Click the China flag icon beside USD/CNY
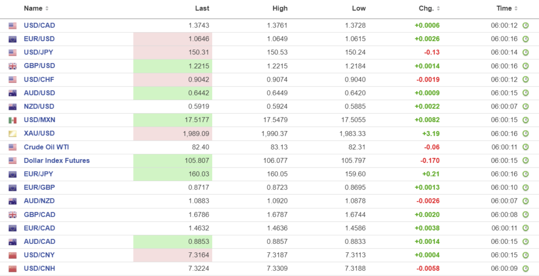Image resolution: width=539 pixels, height=276 pixels. (13, 255)
